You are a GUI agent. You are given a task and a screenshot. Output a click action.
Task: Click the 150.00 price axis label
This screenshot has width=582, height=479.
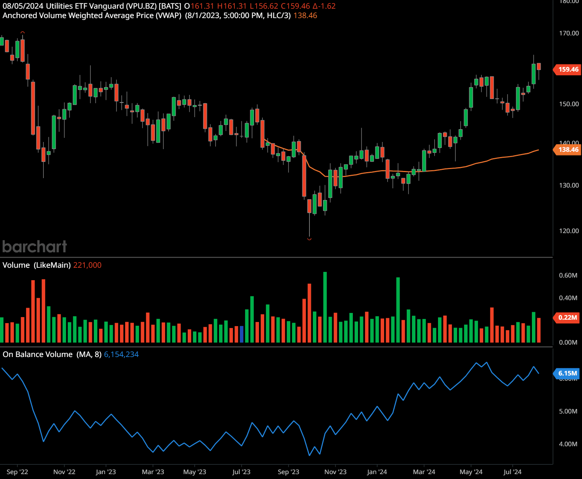tap(569, 104)
